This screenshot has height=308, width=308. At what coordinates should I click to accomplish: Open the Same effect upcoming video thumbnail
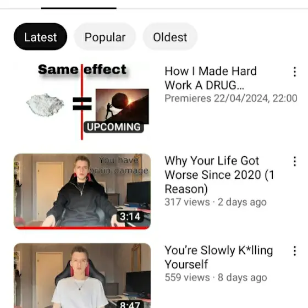[x=82, y=101]
